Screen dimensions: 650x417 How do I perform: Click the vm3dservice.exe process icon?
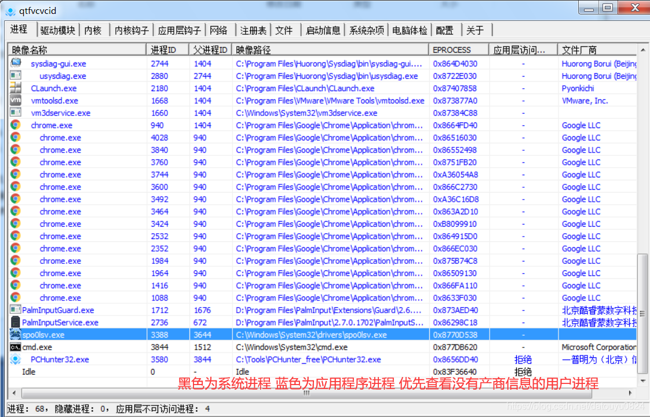click(x=16, y=113)
